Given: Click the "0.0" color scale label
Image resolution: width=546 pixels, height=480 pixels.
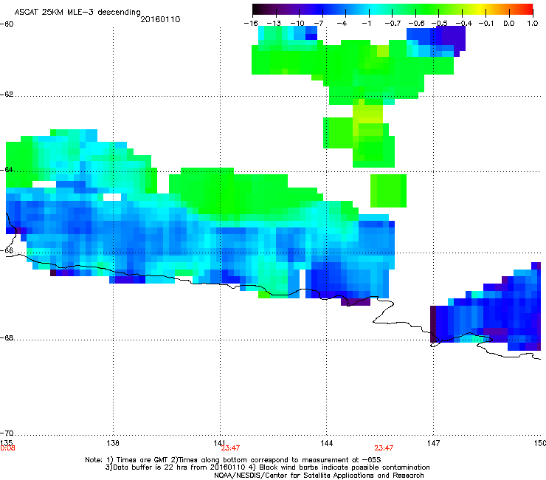Looking at the screenshot, I should (509, 24).
